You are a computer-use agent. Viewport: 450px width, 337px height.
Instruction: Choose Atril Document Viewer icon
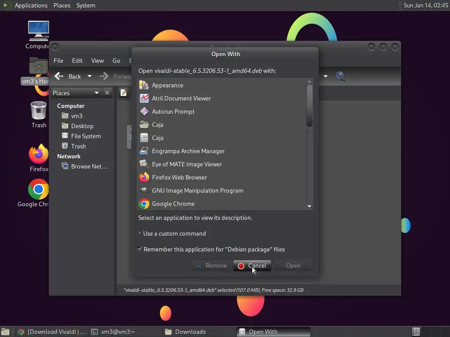[x=144, y=98]
